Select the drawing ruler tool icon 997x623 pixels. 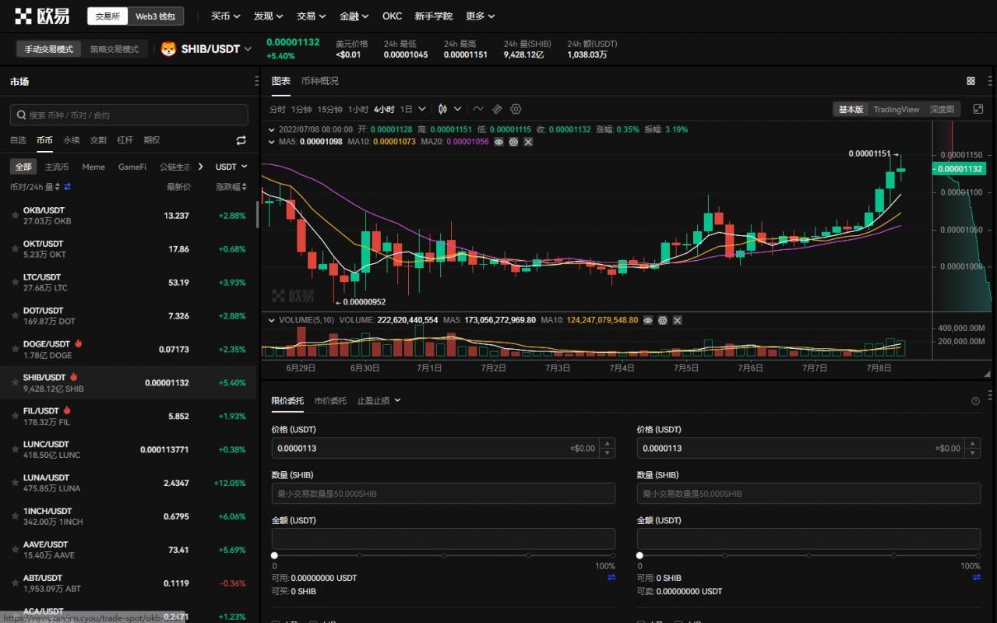[x=496, y=109]
